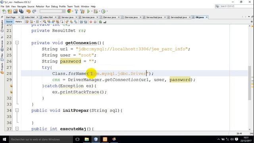Open the Refactor menu
Viewport: 254px width, 143px height.
point(40,6)
